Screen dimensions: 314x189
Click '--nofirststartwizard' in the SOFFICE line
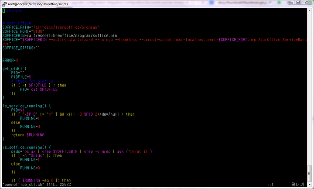pos(71,40)
